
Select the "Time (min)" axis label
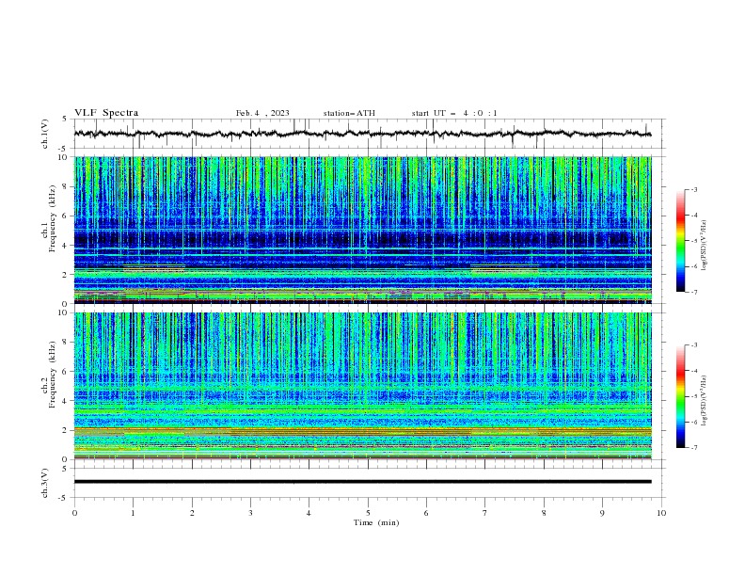[376, 522]
